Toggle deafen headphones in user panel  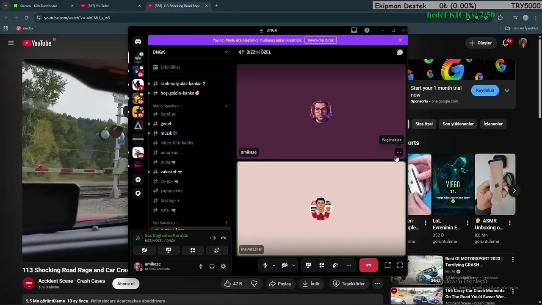(x=212, y=266)
